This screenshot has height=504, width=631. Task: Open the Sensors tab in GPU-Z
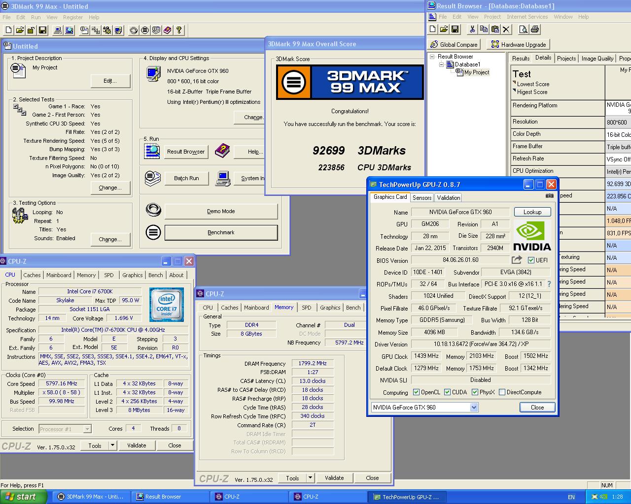coord(422,197)
